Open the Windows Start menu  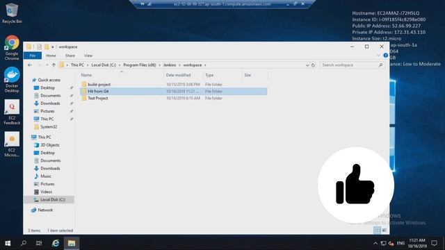[8, 243]
